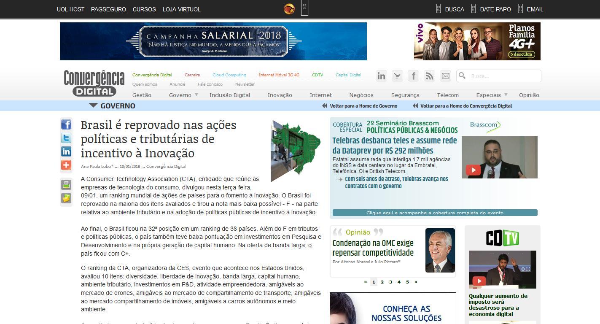Open the Inovação menu item
Image resolution: width=600 pixels, height=324 pixels.
click(x=280, y=95)
